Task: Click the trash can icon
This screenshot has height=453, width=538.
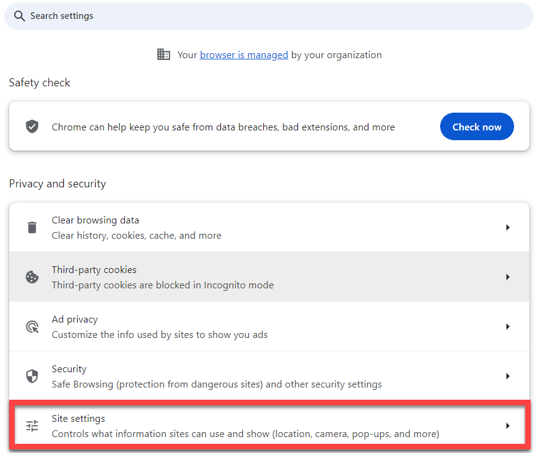Action: click(x=32, y=227)
